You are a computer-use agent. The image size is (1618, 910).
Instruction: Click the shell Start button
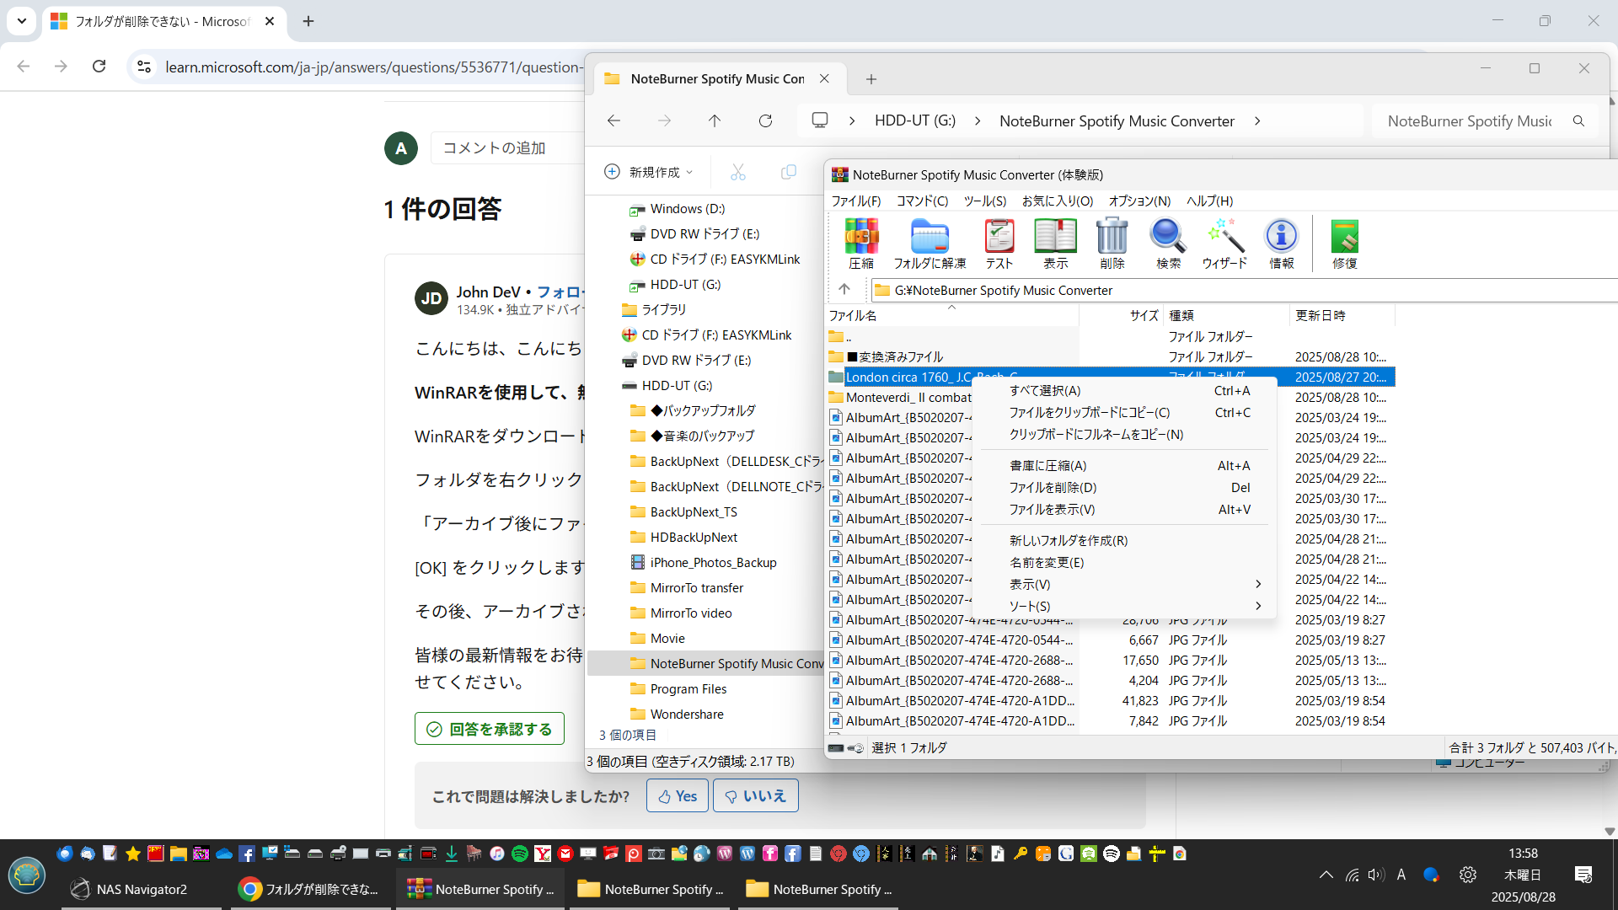(27, 875)
